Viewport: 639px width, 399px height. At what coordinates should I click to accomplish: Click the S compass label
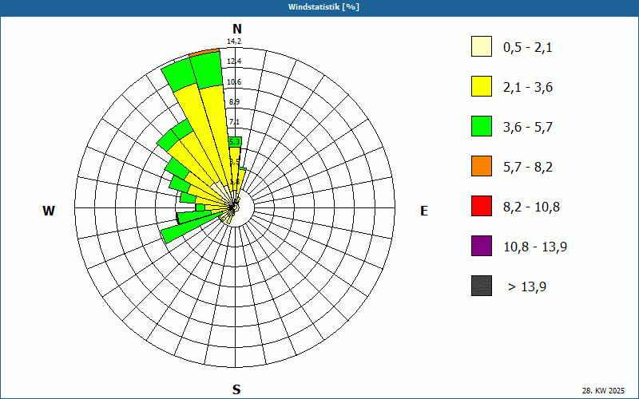pyautogui.click(x=236, y=389)
